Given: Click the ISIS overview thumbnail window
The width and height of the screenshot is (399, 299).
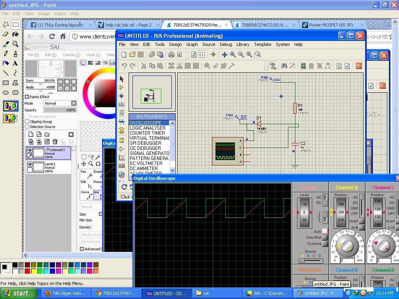Looking at the screenshot, I should 152,92.
